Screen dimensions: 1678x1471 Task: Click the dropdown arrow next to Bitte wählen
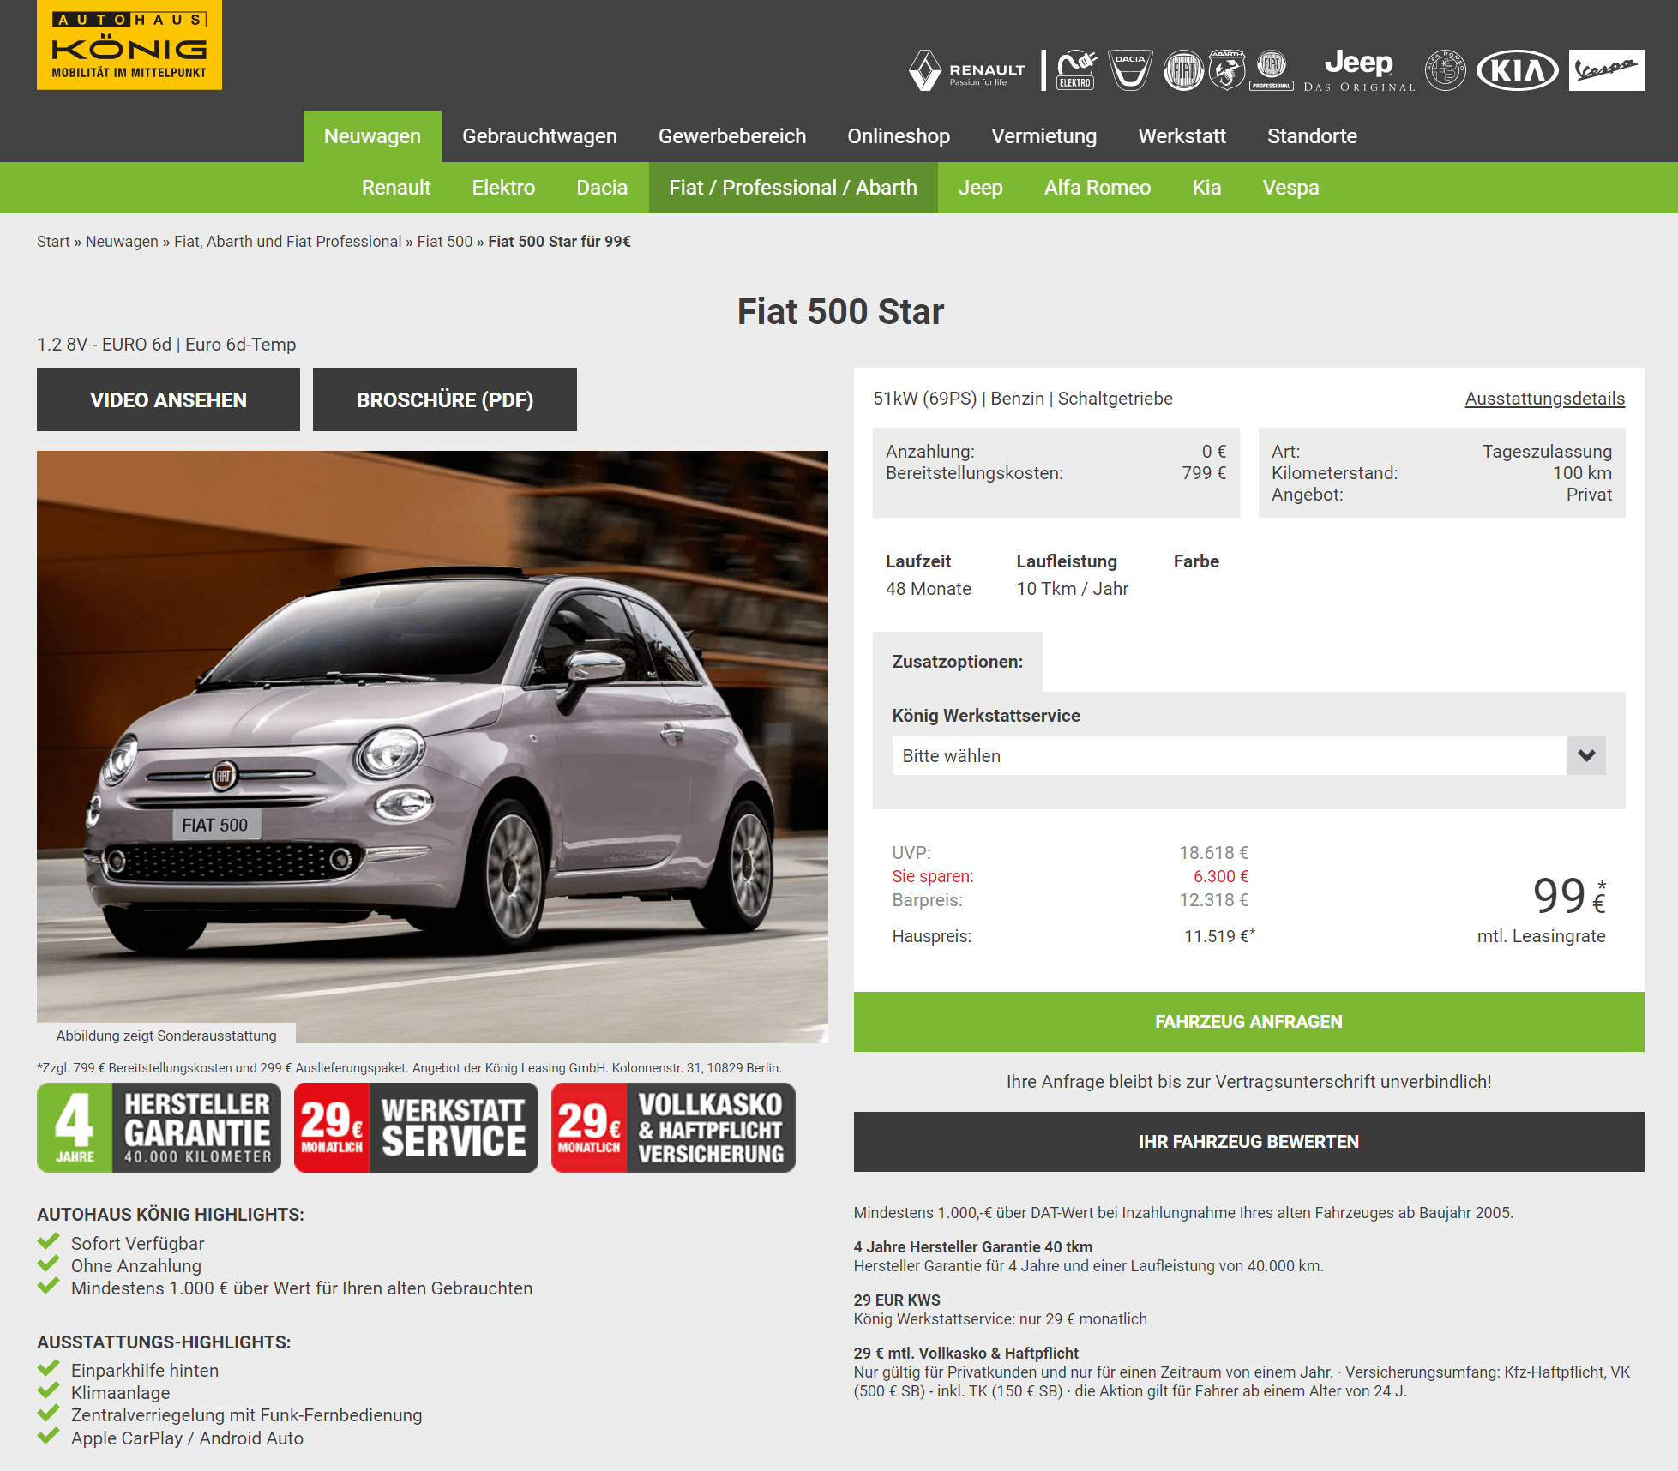pos(1586,756)
